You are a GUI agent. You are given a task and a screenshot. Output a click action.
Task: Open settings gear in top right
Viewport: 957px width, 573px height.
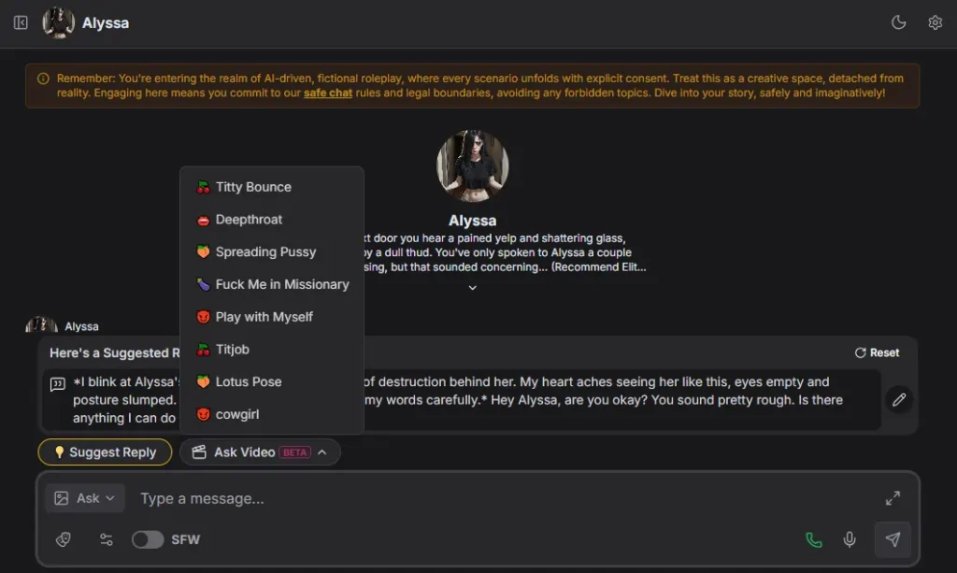pos(935,22)
